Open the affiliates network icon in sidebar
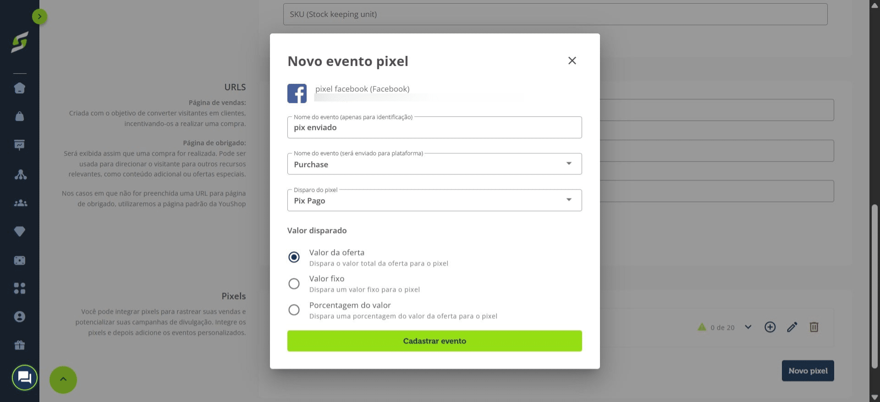This screenshot has width=880, height=402. click(20, 174)
